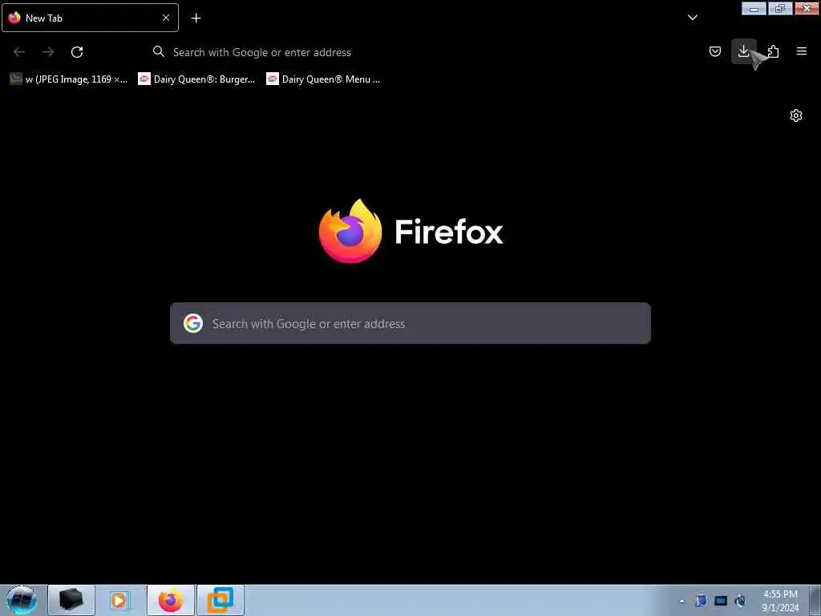
Task: Open the personalize new tab gear icon
Action: tap(796, 115)
